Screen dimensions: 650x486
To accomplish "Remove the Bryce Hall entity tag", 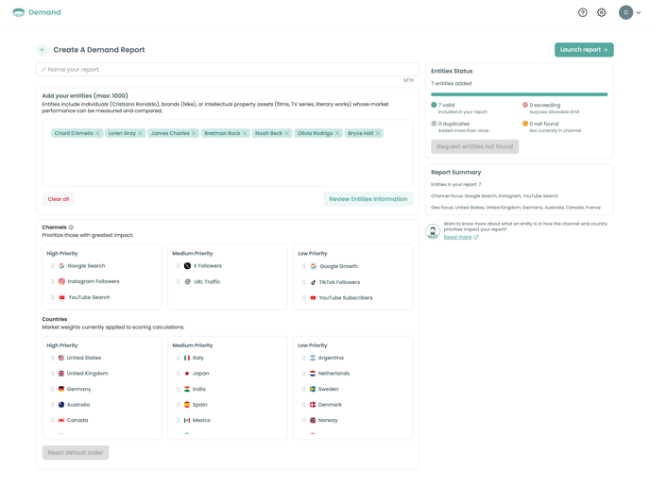I will click(378, 133).
